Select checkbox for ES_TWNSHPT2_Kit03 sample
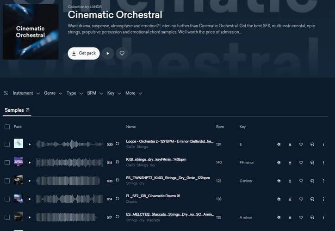The width and height of the screenshot is (335, 231). tap(7, 181)
